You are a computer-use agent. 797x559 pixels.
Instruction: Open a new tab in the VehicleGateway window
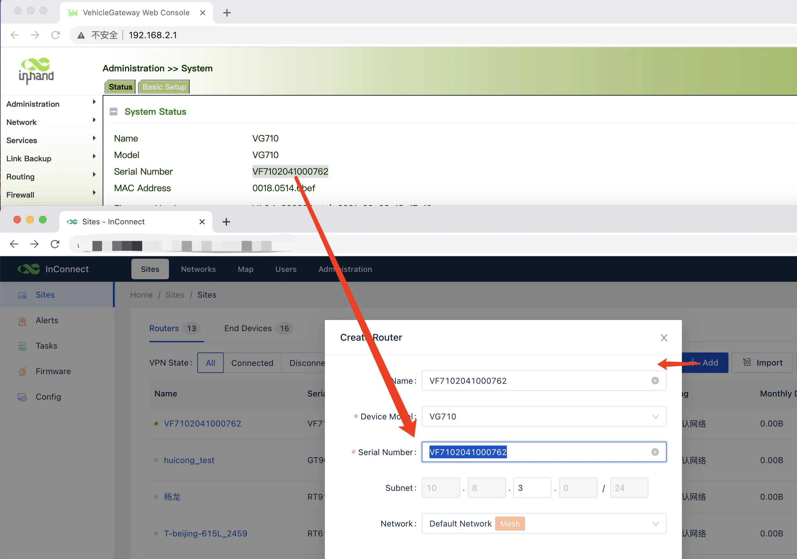click(x=227, y=13)
